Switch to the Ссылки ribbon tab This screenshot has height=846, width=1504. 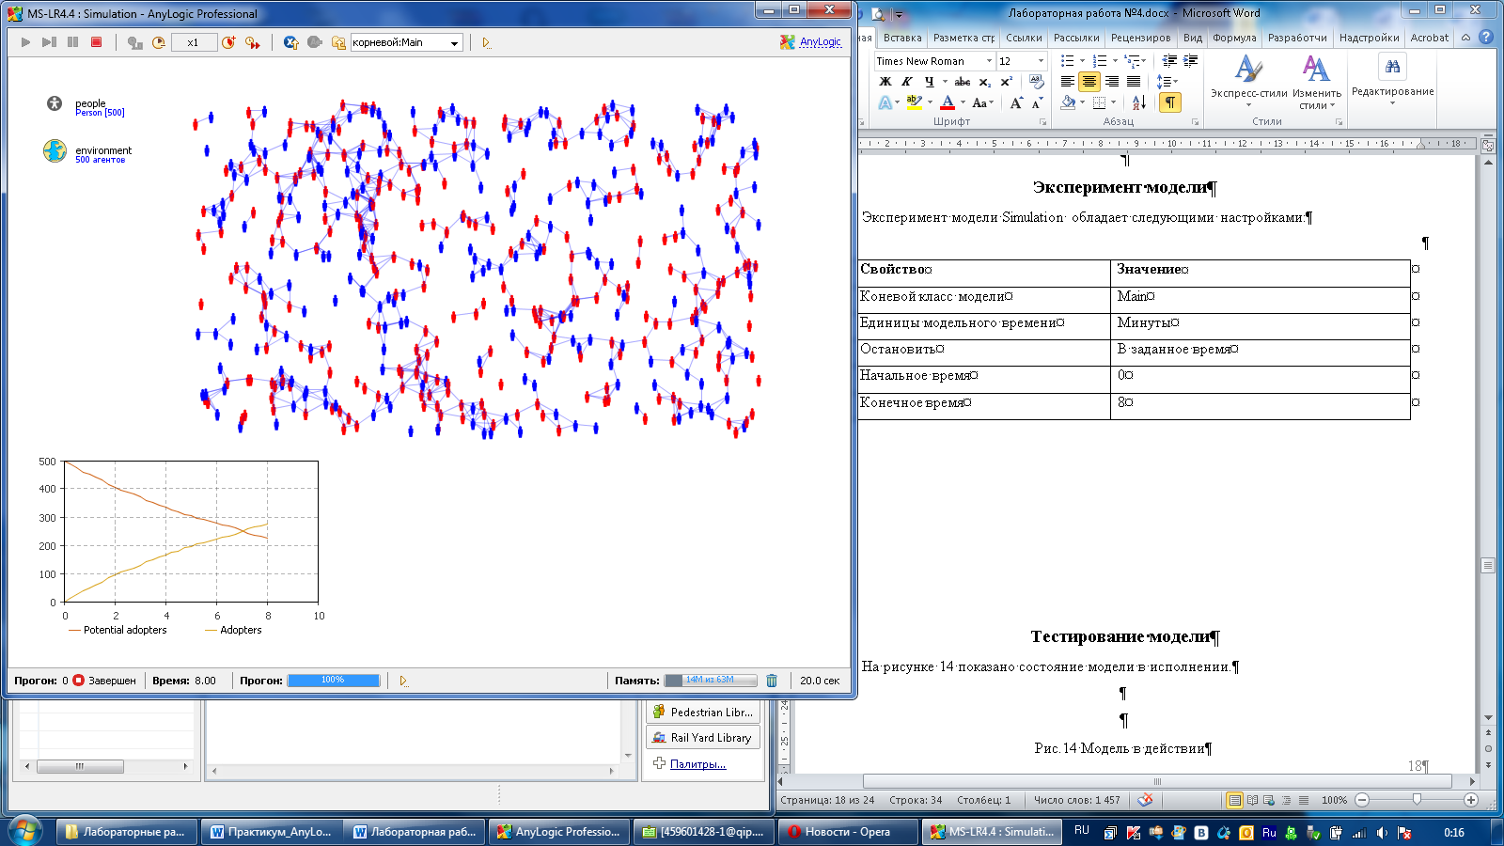click(1024, 38)
